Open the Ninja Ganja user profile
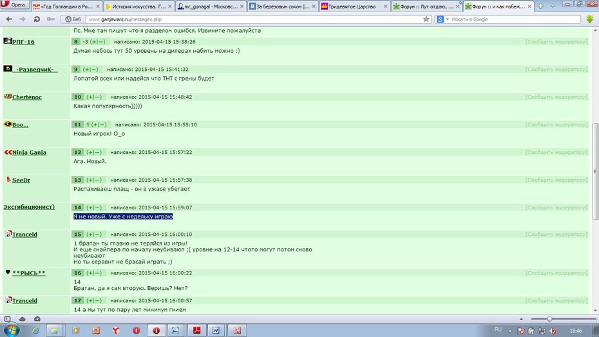Viewport: 599px width, 337px height. point(30,152)
